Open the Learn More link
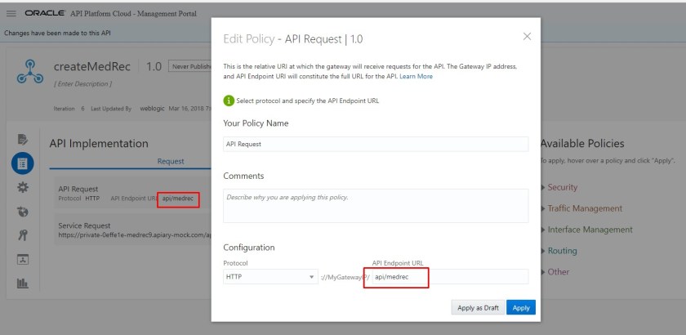 pos(416,77)
